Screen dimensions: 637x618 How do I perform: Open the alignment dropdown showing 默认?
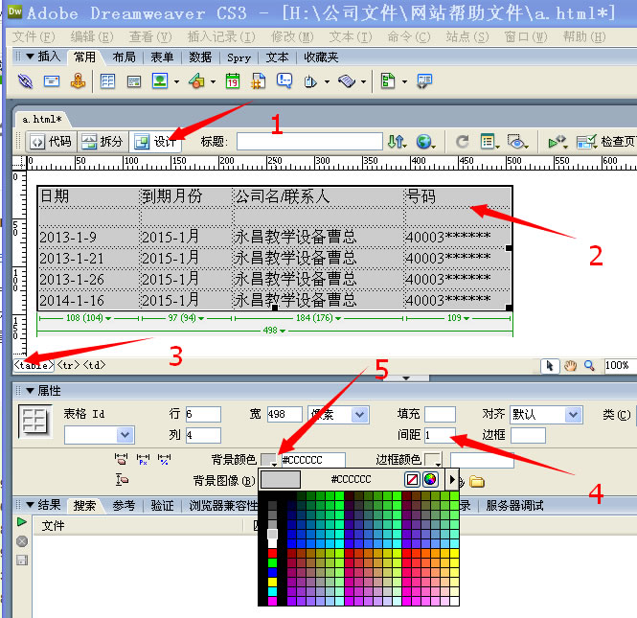pyautogui.click(x=573, y=415)
